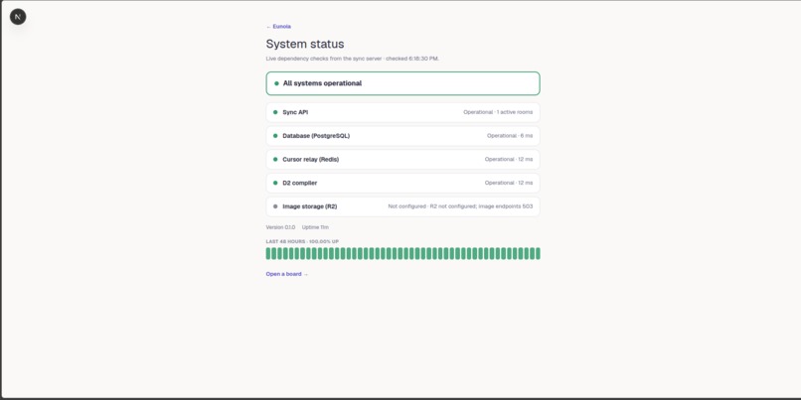Click the D2 compiler status dot
The width and height of the screenshot is (801, 400).
[x=275, y=183]
